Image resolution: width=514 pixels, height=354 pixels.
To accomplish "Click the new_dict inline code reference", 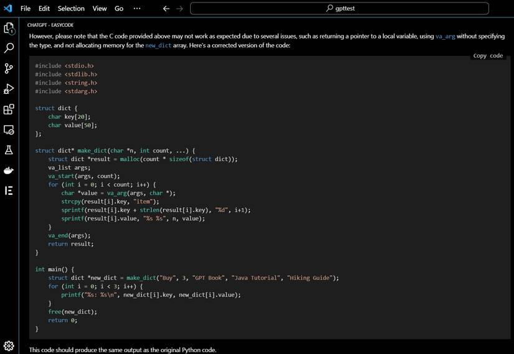I will (x=158, y=45).
